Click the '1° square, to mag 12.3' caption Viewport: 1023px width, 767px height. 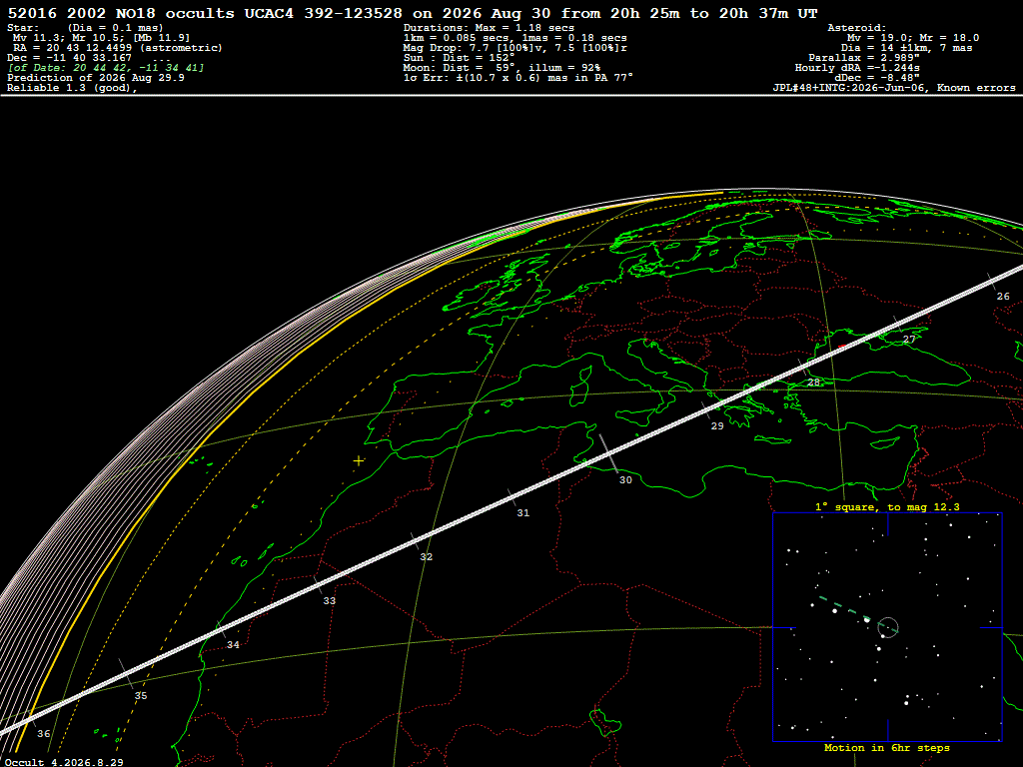887,506
